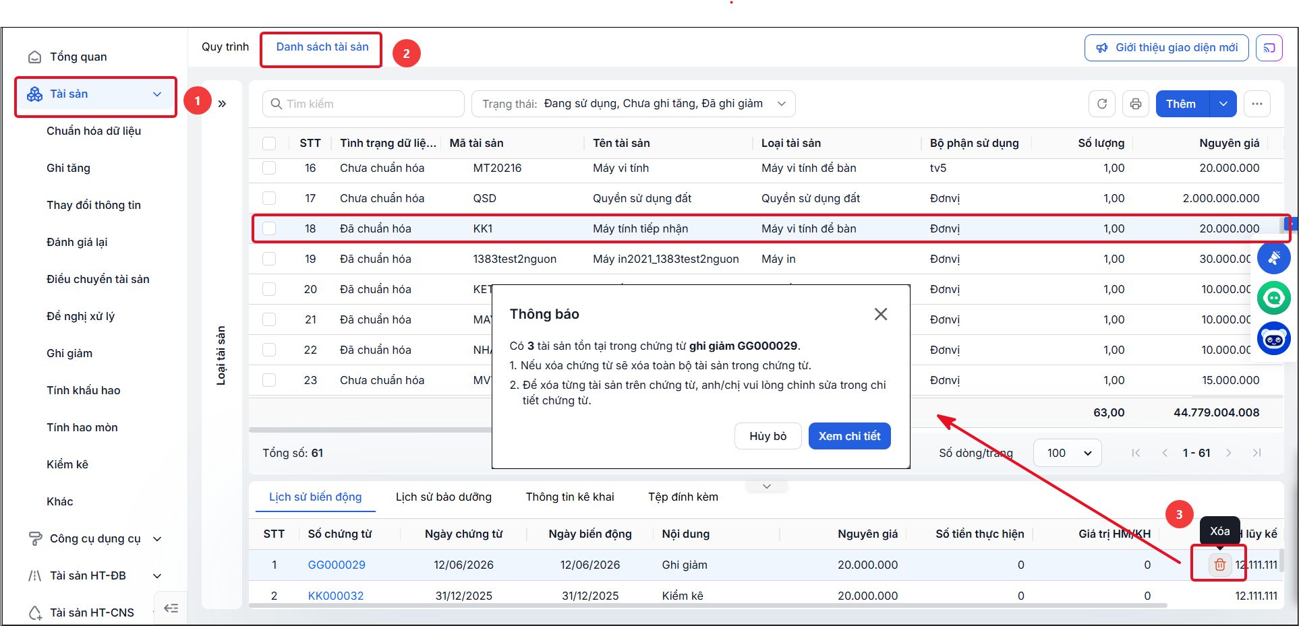Collapse the sidebar with arrow icon

pos(171,608)
